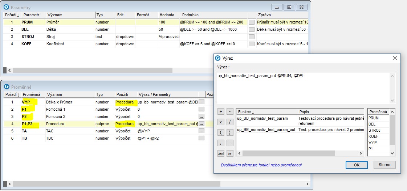Select outproc type cell in Proměnné

[105, 124]
